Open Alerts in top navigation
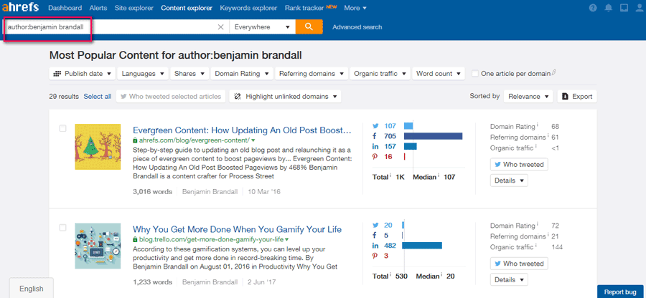Screen dimensions: 646x298 (98, 8)
